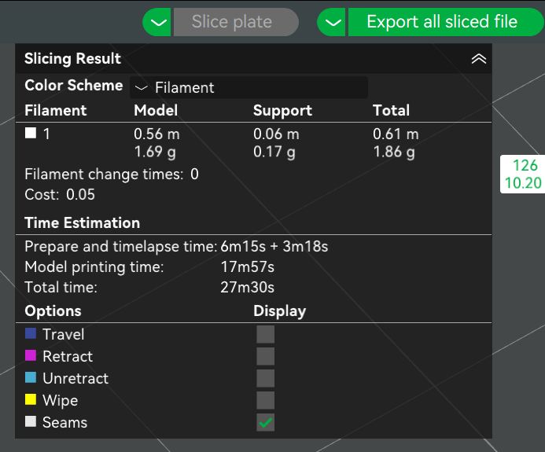The height and width of the screenshot is (452, 545).
Task: Click the white Seams color icon
Action: coord(31,422)
